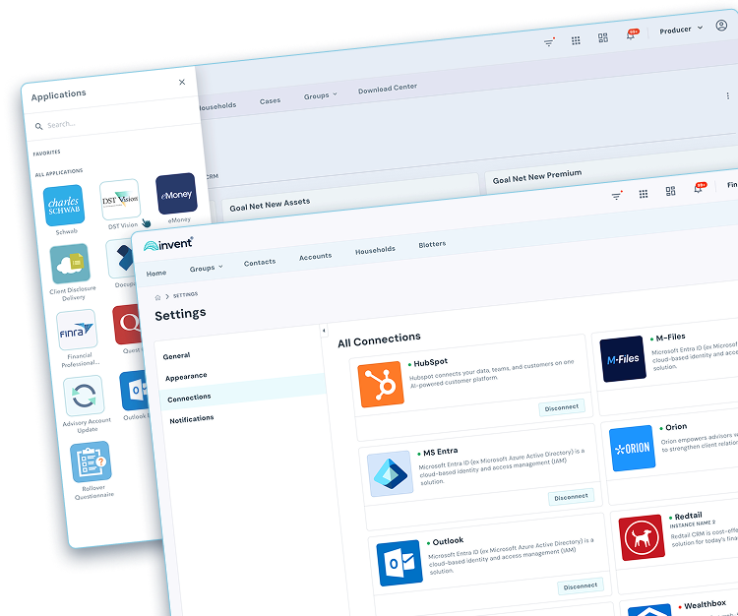
Task: Click the home icon in Settings breadcrumb
Action: [157, 295]
